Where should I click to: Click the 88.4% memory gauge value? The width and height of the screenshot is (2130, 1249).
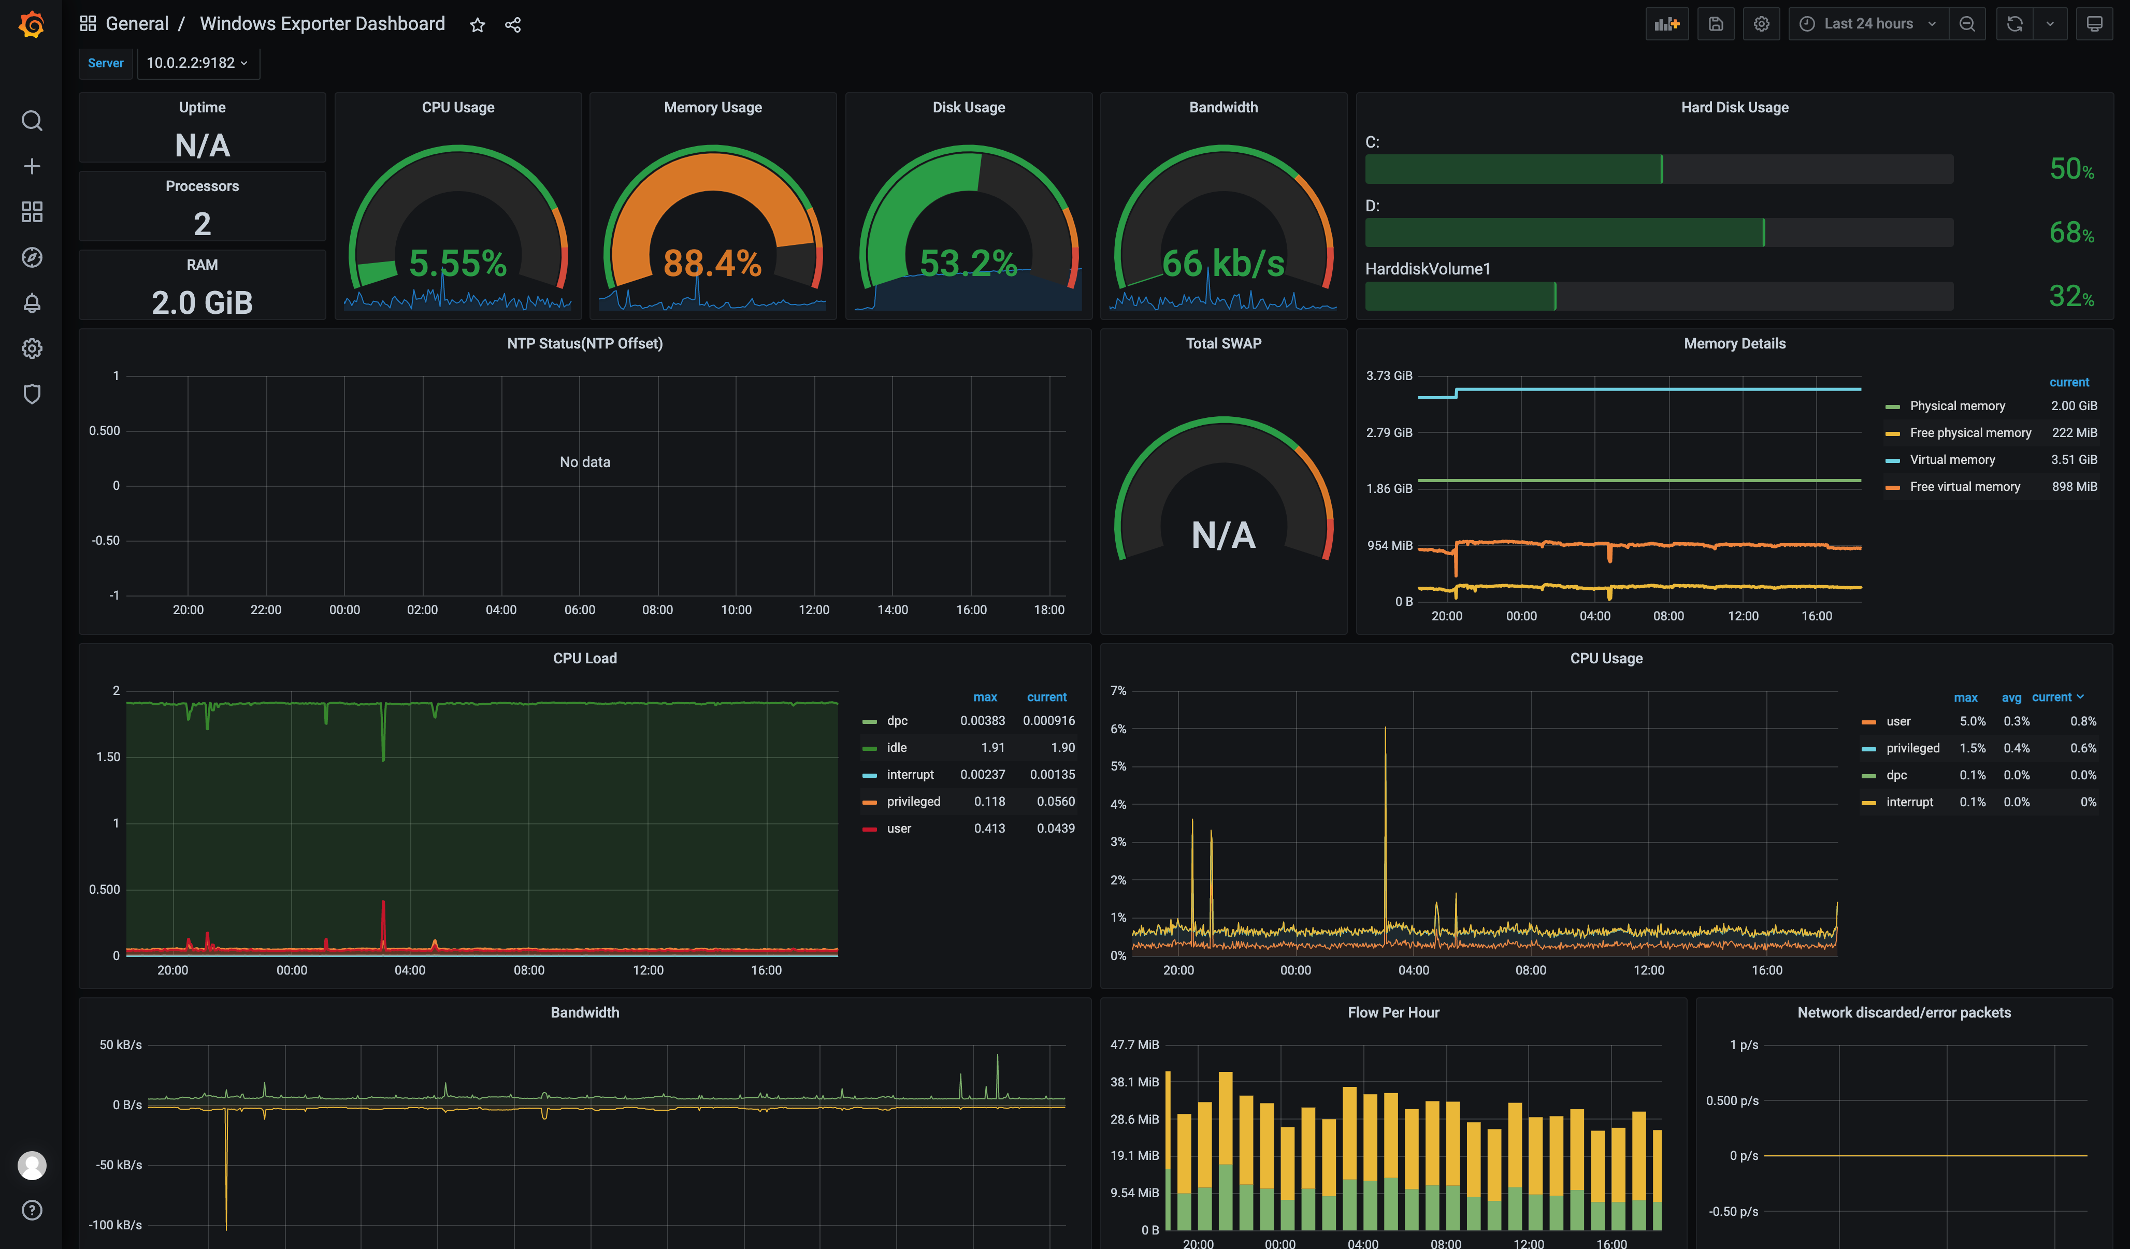pyautogui.click(x=712, y=263)
